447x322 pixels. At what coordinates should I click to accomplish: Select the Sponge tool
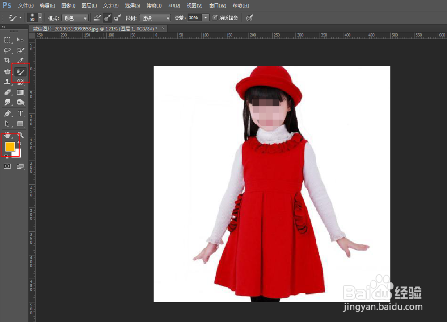pos(20,103)
